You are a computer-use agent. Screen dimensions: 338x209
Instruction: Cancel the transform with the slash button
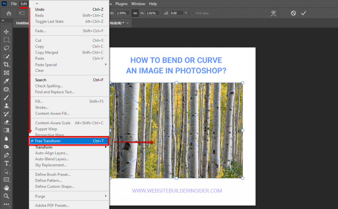tap(293, 13)
